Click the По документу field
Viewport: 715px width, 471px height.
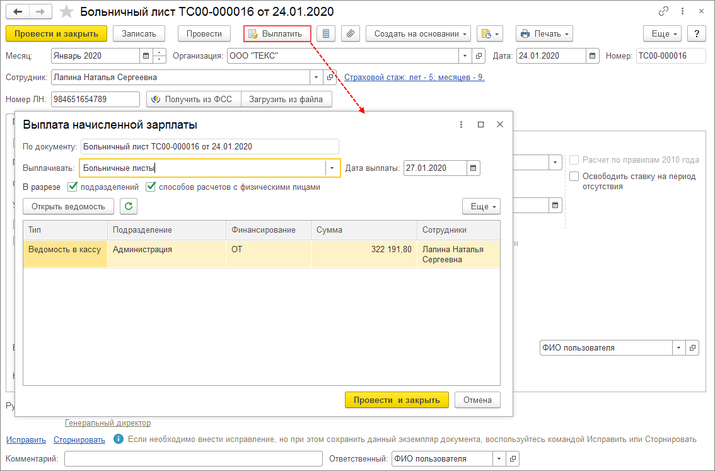coord(210,146)
